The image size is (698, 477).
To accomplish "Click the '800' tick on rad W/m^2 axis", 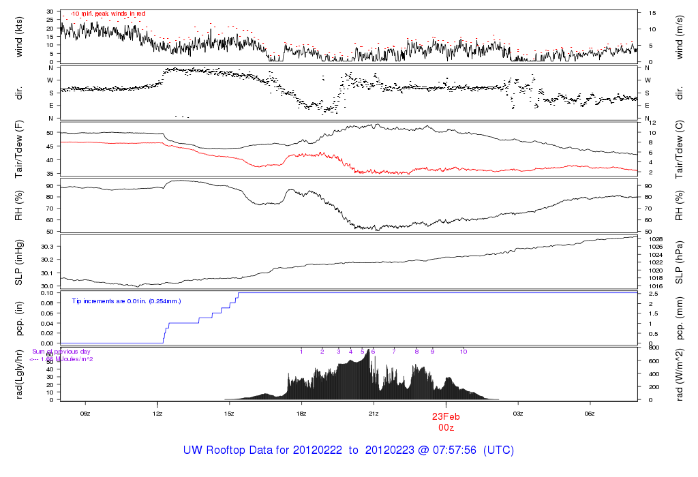I will coord(654,348).
